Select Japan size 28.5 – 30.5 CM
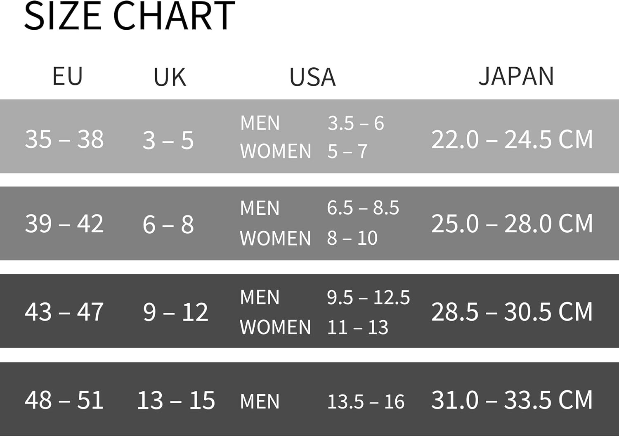The image size is (619, 437). 512,312
